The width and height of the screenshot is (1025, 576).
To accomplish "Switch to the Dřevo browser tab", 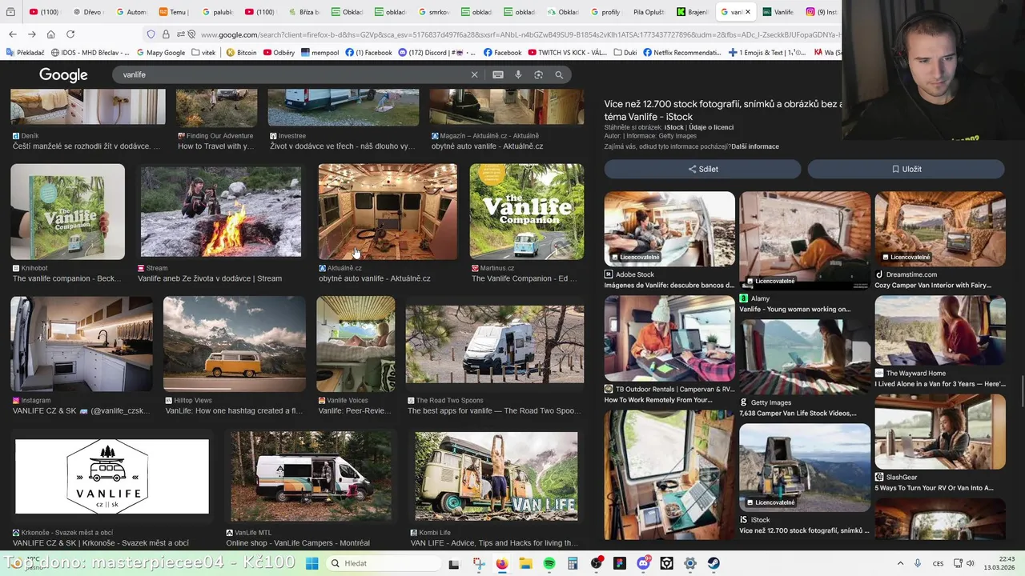I will (87, 12).
